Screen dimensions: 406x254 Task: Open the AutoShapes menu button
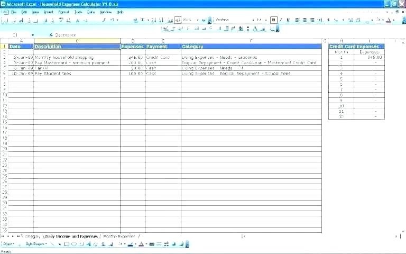tap(36, 244)
